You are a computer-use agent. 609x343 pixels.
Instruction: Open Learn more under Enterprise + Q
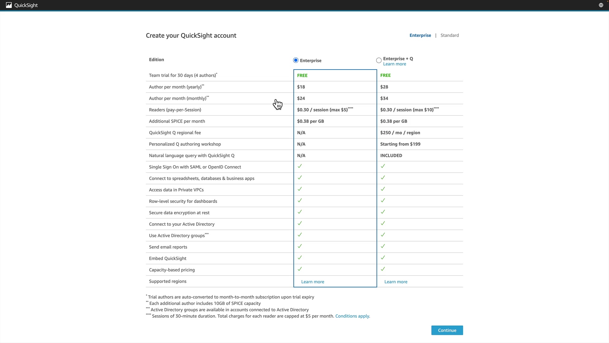pyautogui.click(x=394, y=64)
